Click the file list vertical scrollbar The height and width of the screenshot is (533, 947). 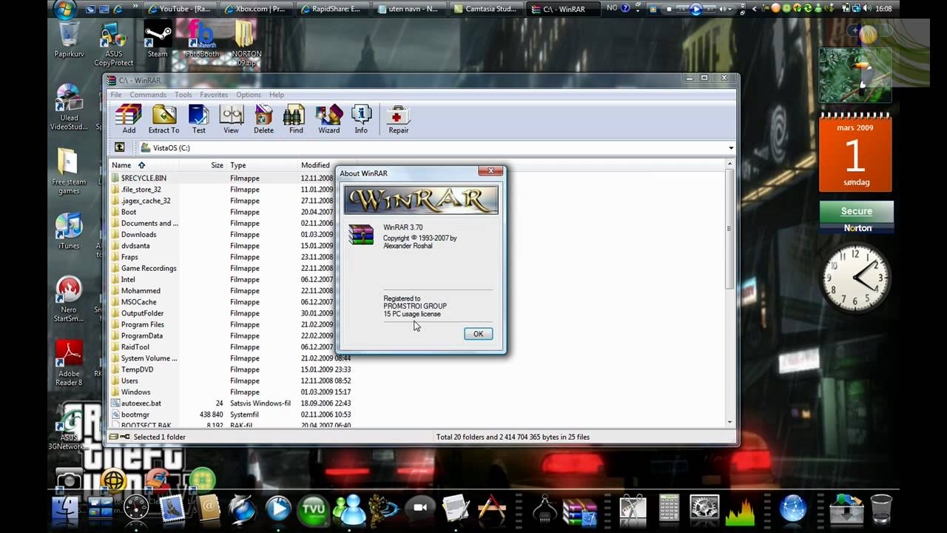[x=730, y=229]
